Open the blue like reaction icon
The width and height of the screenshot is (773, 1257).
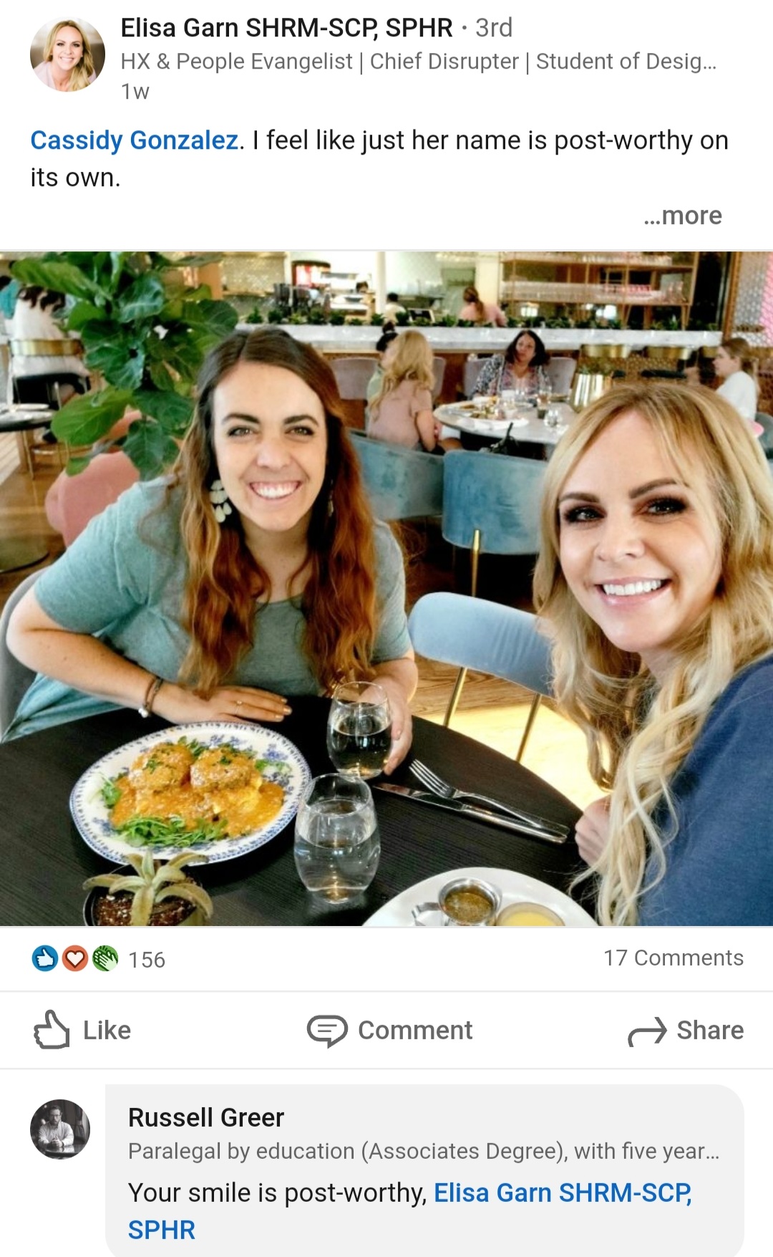45,958
